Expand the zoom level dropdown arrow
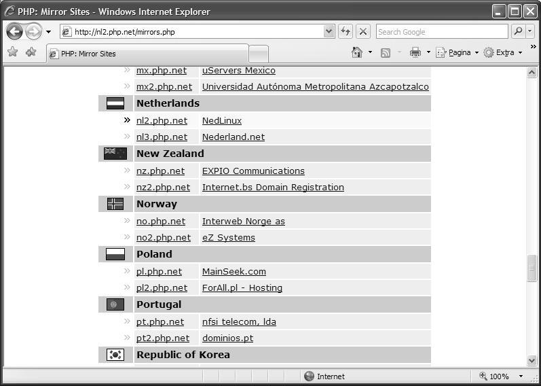The height and width of the screenshot is (386, 541). pos(521,376)
